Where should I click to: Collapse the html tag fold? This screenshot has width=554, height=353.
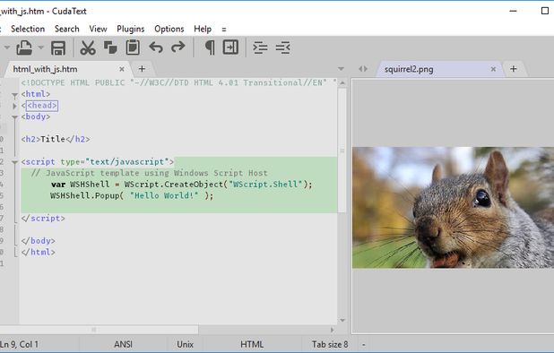[x=14, y=95]
